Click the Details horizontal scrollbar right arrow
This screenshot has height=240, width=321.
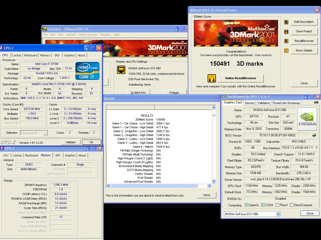point(209,186)
